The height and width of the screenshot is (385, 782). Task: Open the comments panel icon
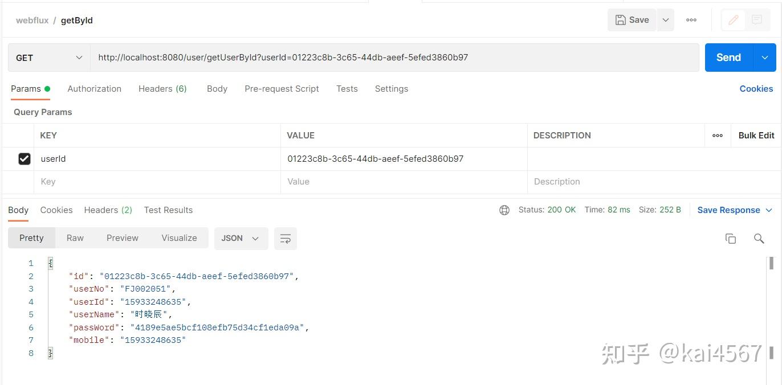pyautogui.click(x=756, y=19)
